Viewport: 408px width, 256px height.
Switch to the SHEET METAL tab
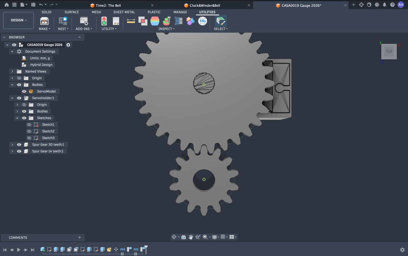click(124, 12)
